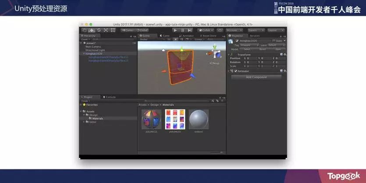Collapse the Transform component
This screenshot has width=366, height=183.
pos(229,54)
